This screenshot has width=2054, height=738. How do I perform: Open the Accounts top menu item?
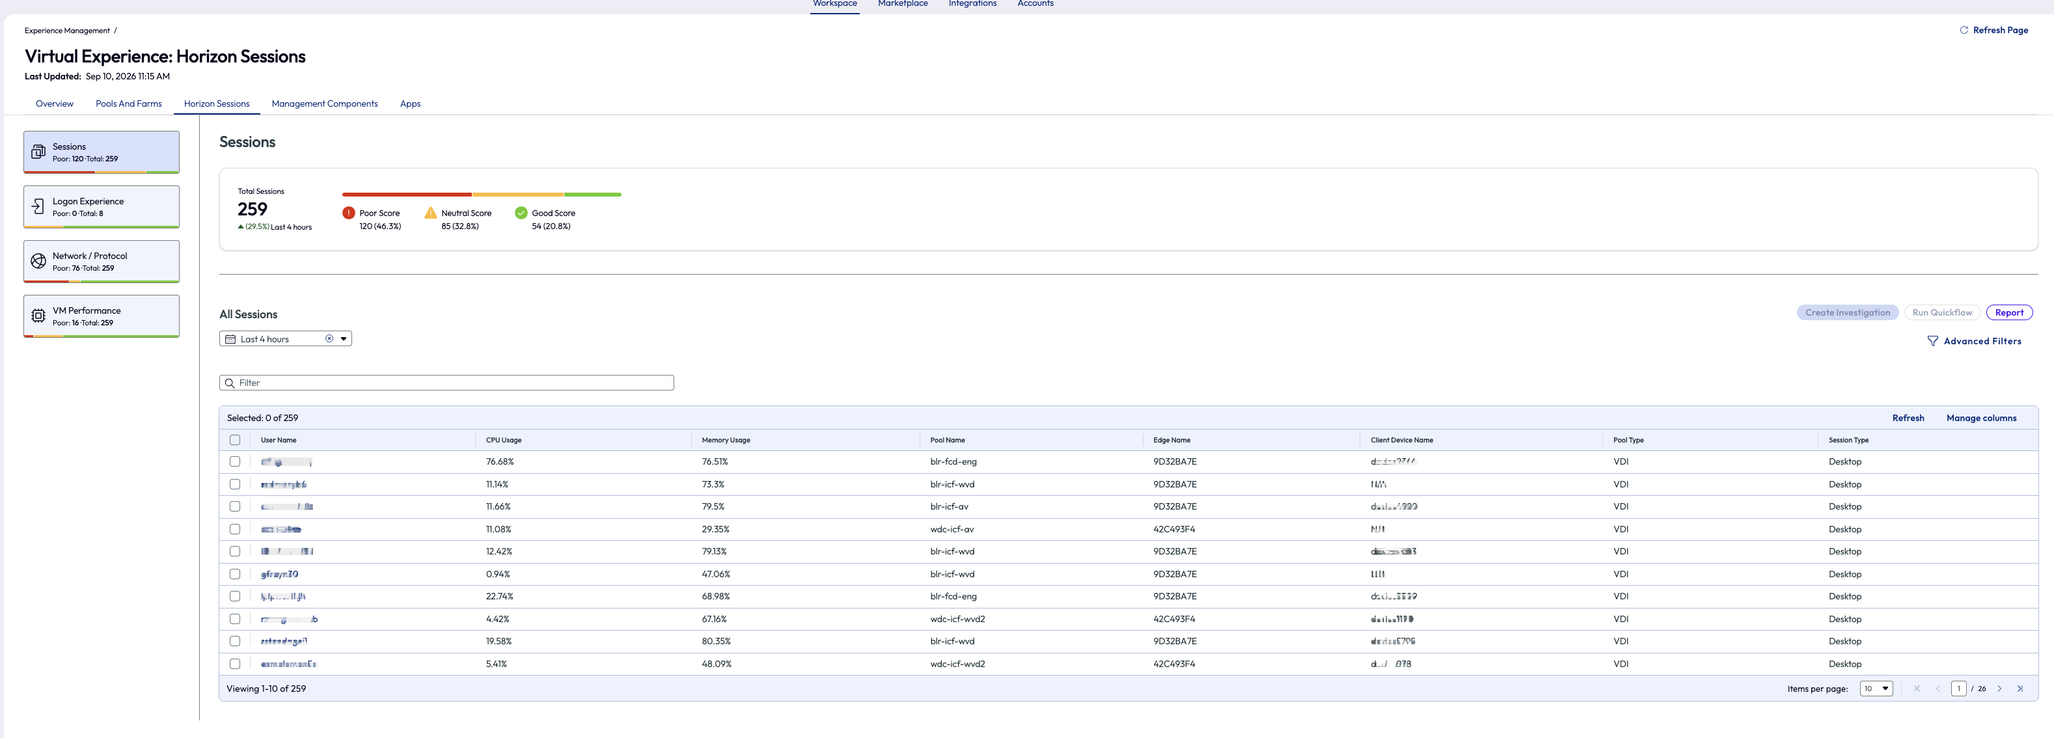pos(1035,4)
